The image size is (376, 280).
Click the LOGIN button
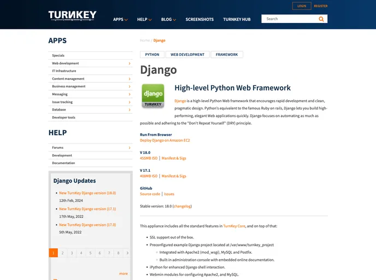[302, 6]
